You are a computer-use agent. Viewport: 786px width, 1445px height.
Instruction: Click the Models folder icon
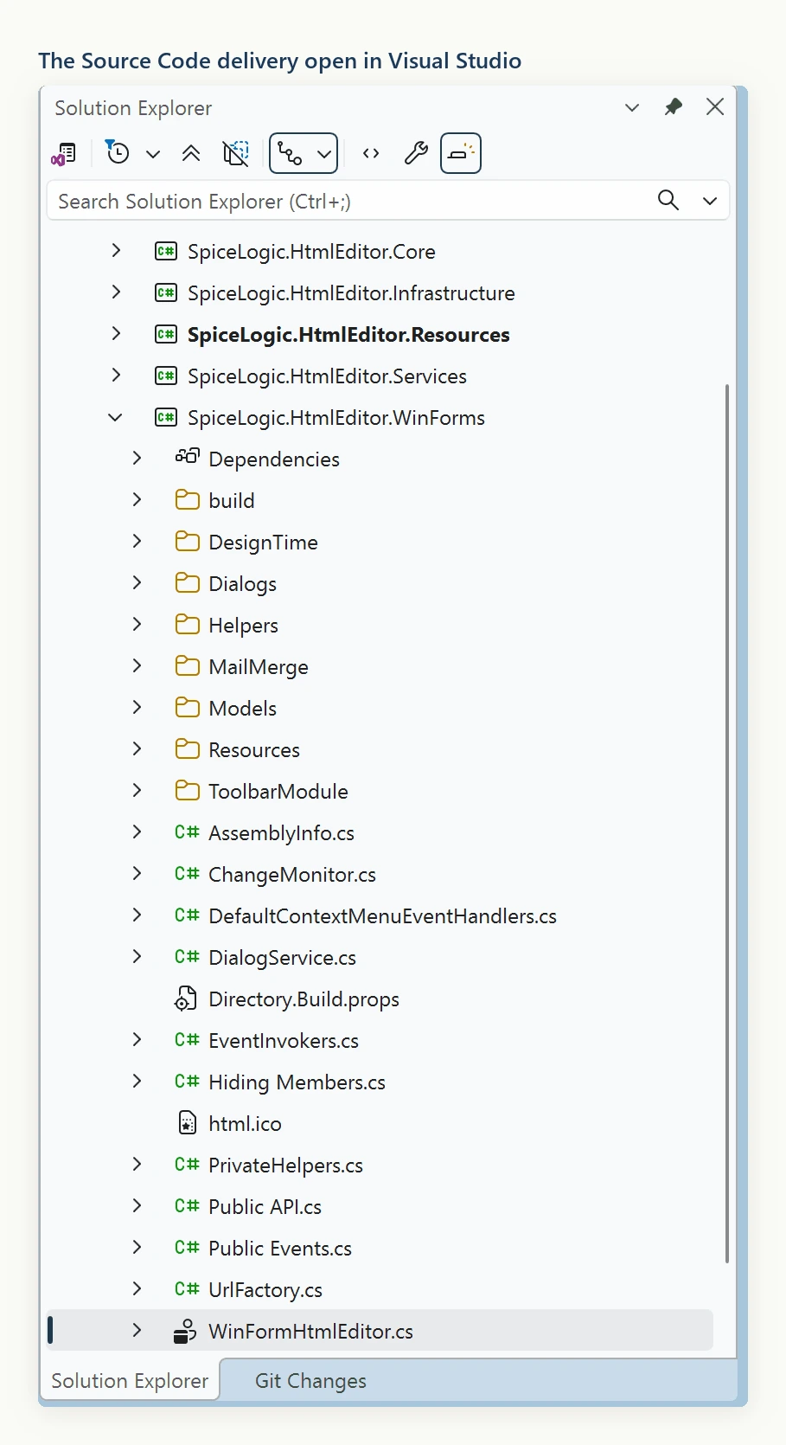[x=187, y=707]
